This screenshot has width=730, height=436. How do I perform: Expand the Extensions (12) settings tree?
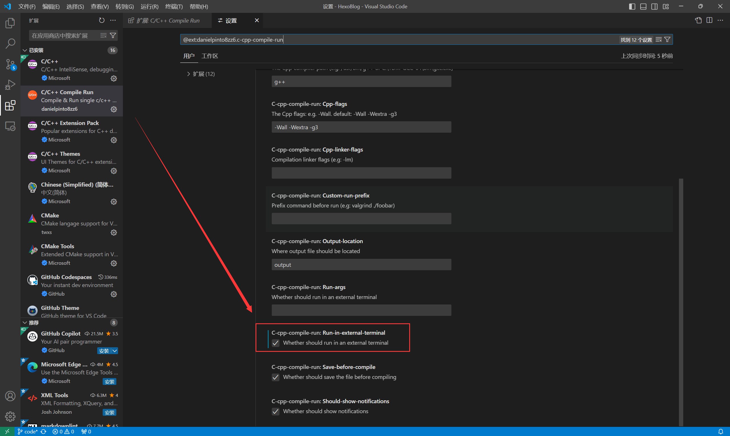click(x=188, y=74)
